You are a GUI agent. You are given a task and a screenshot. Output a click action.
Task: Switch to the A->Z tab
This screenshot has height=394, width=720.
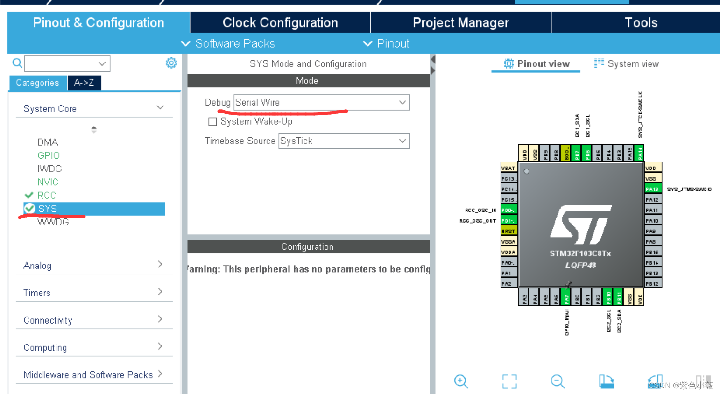click(x=84, y=83)
